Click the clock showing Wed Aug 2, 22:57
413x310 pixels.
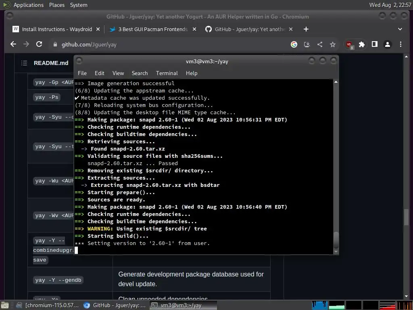point(390,5)
